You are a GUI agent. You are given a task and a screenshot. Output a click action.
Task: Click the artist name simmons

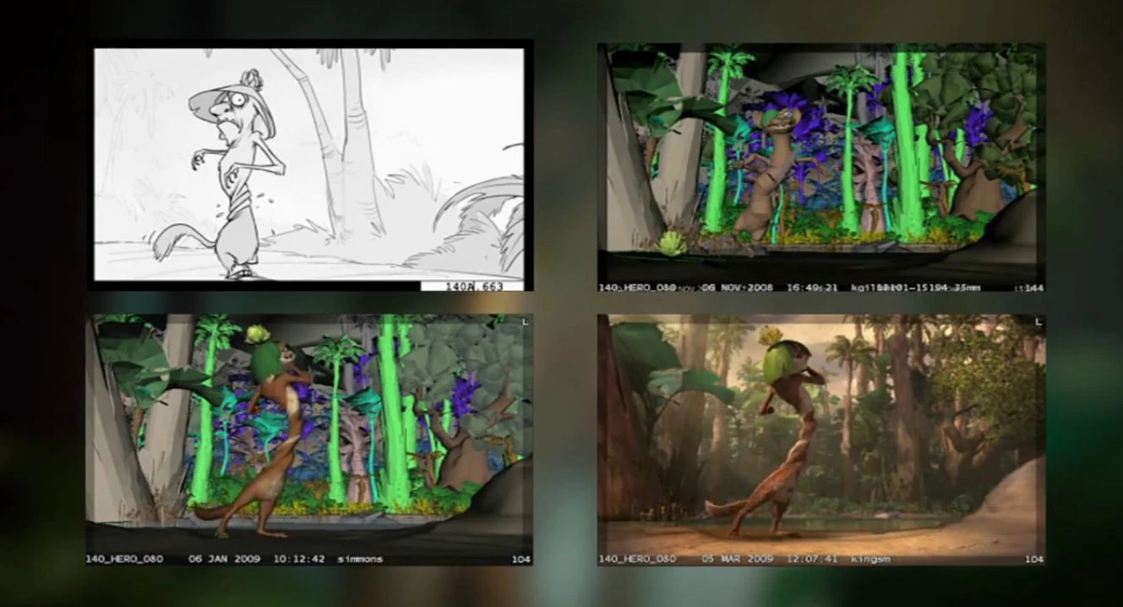pos(359,559)
